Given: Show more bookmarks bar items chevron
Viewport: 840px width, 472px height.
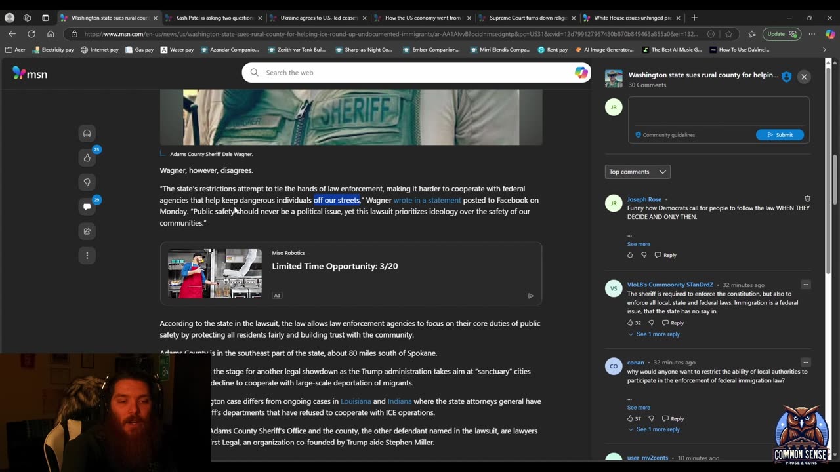Looking at the screenshot, I should (824, 50).
